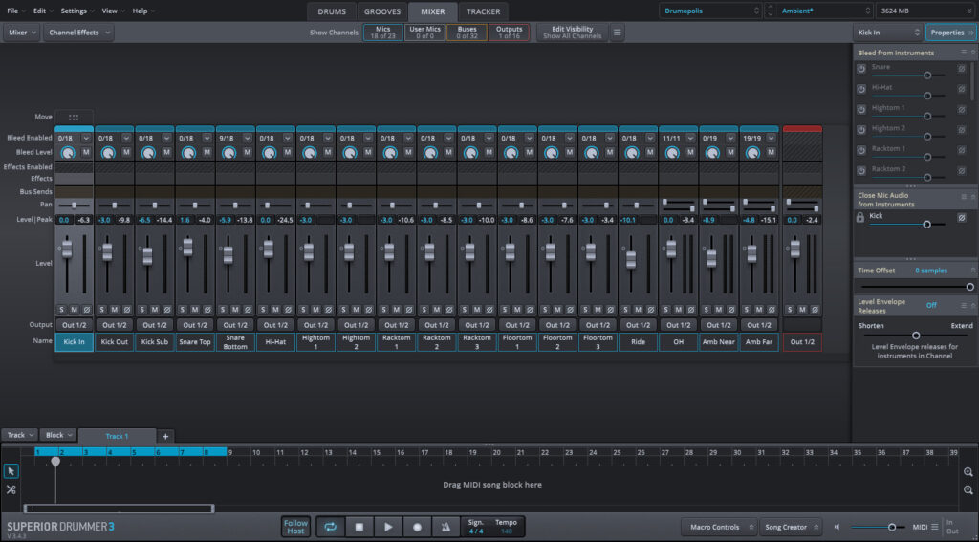Open Kick In output Out 1/2 selector
The height and width of the screenshot is (542, 979).
point(74,324)
